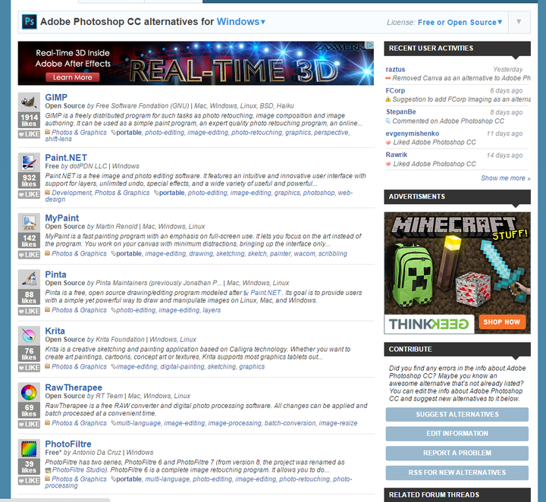This screenshot has height=502, width=546.
Task: Like PhotoFiltre with the LIKE button
Action: click(29, 481)
